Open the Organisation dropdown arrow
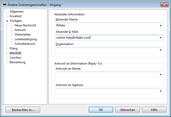171x117 pixels. coord(160,50)
